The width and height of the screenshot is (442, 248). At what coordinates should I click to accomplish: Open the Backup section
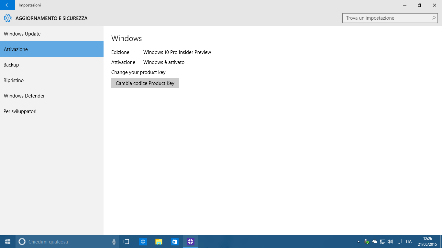pyautogui.click(x=52, y=65)
